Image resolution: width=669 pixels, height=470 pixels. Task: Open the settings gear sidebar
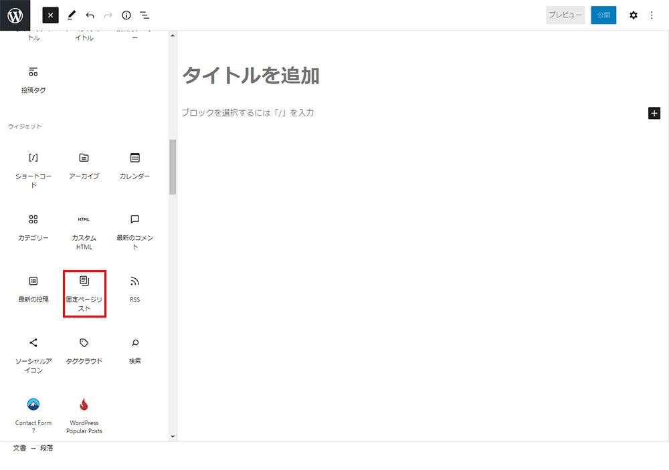[633, 15]
